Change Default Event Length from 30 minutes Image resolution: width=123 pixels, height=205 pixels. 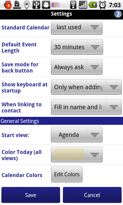point(77,47)
